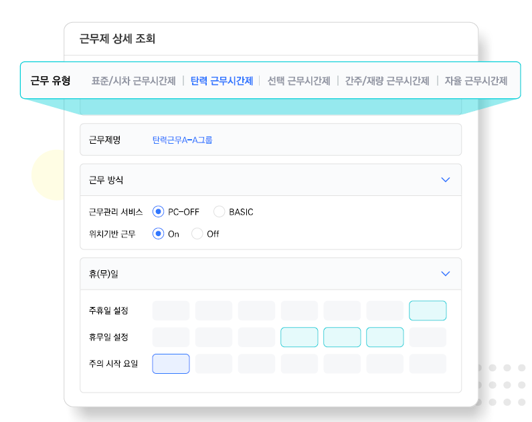Click the highlighted day box in 주휴일 설정
Screen dimensions: 532x422
click(x=428, y=310)
